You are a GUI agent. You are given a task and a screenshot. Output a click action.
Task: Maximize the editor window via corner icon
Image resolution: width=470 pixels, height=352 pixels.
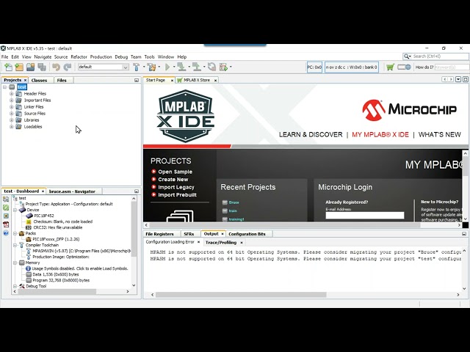pos(465,79)
